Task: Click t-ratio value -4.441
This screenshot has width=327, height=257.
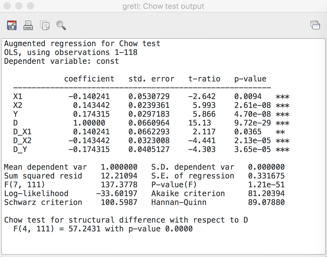Action: 202,141
